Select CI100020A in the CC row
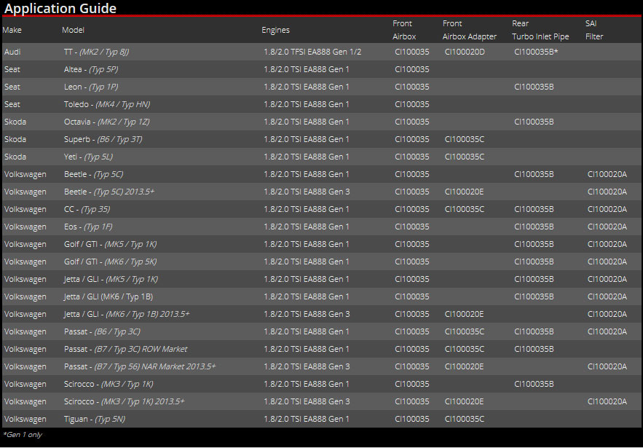 pyautogui.click(x=607, y=209)
